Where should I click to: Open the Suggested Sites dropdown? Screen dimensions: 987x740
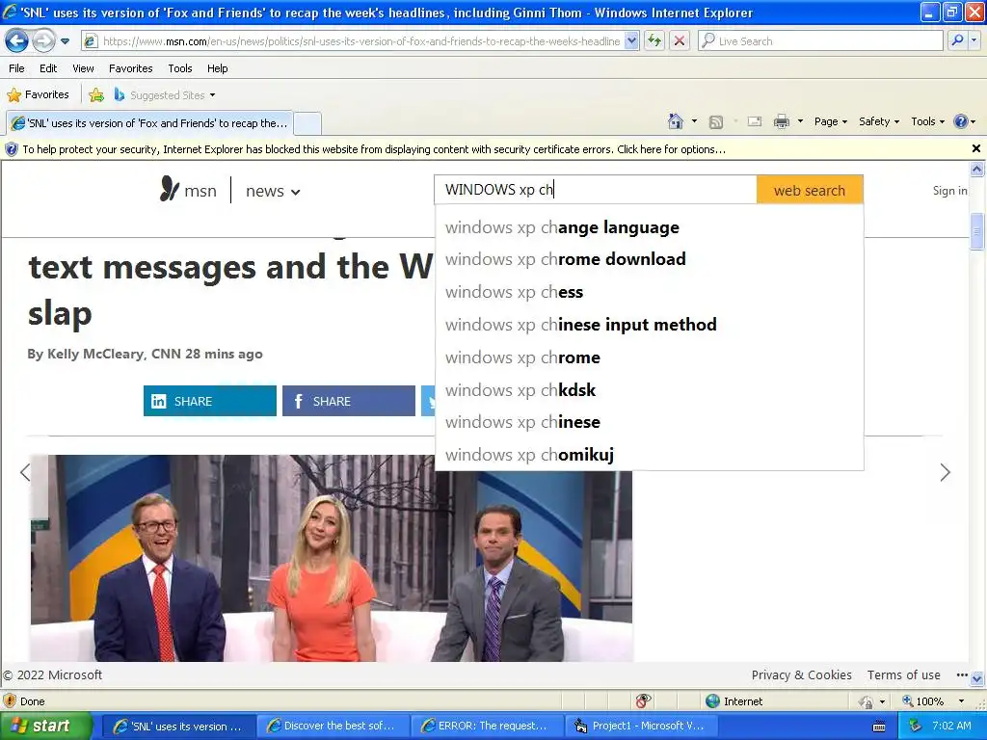click(165, 95)
